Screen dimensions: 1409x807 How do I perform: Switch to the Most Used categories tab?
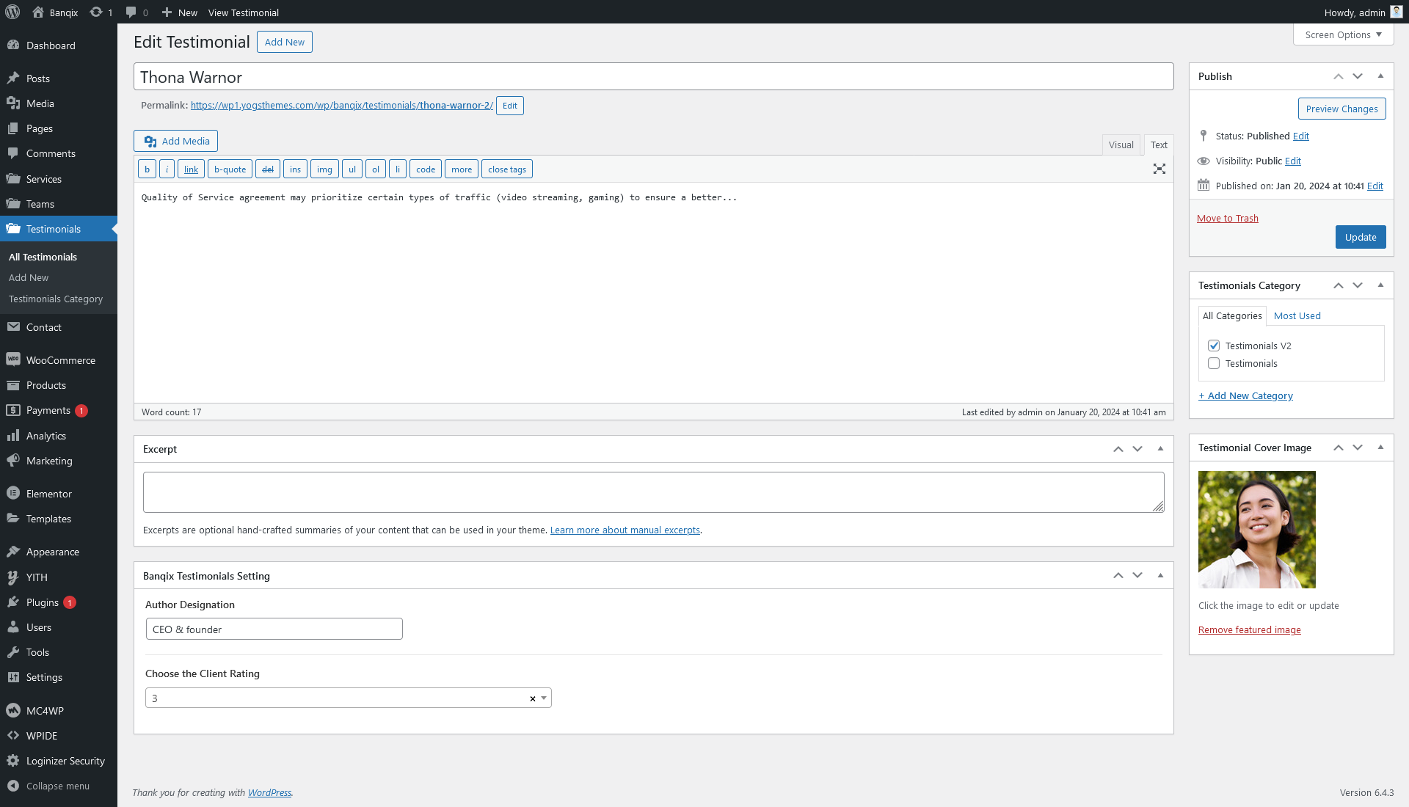tap(1297, 315)
